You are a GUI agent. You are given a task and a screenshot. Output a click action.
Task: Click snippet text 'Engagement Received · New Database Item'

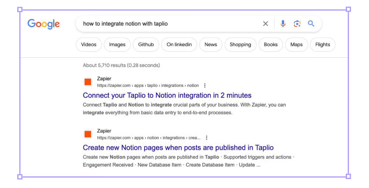click(x=132, y=165)
